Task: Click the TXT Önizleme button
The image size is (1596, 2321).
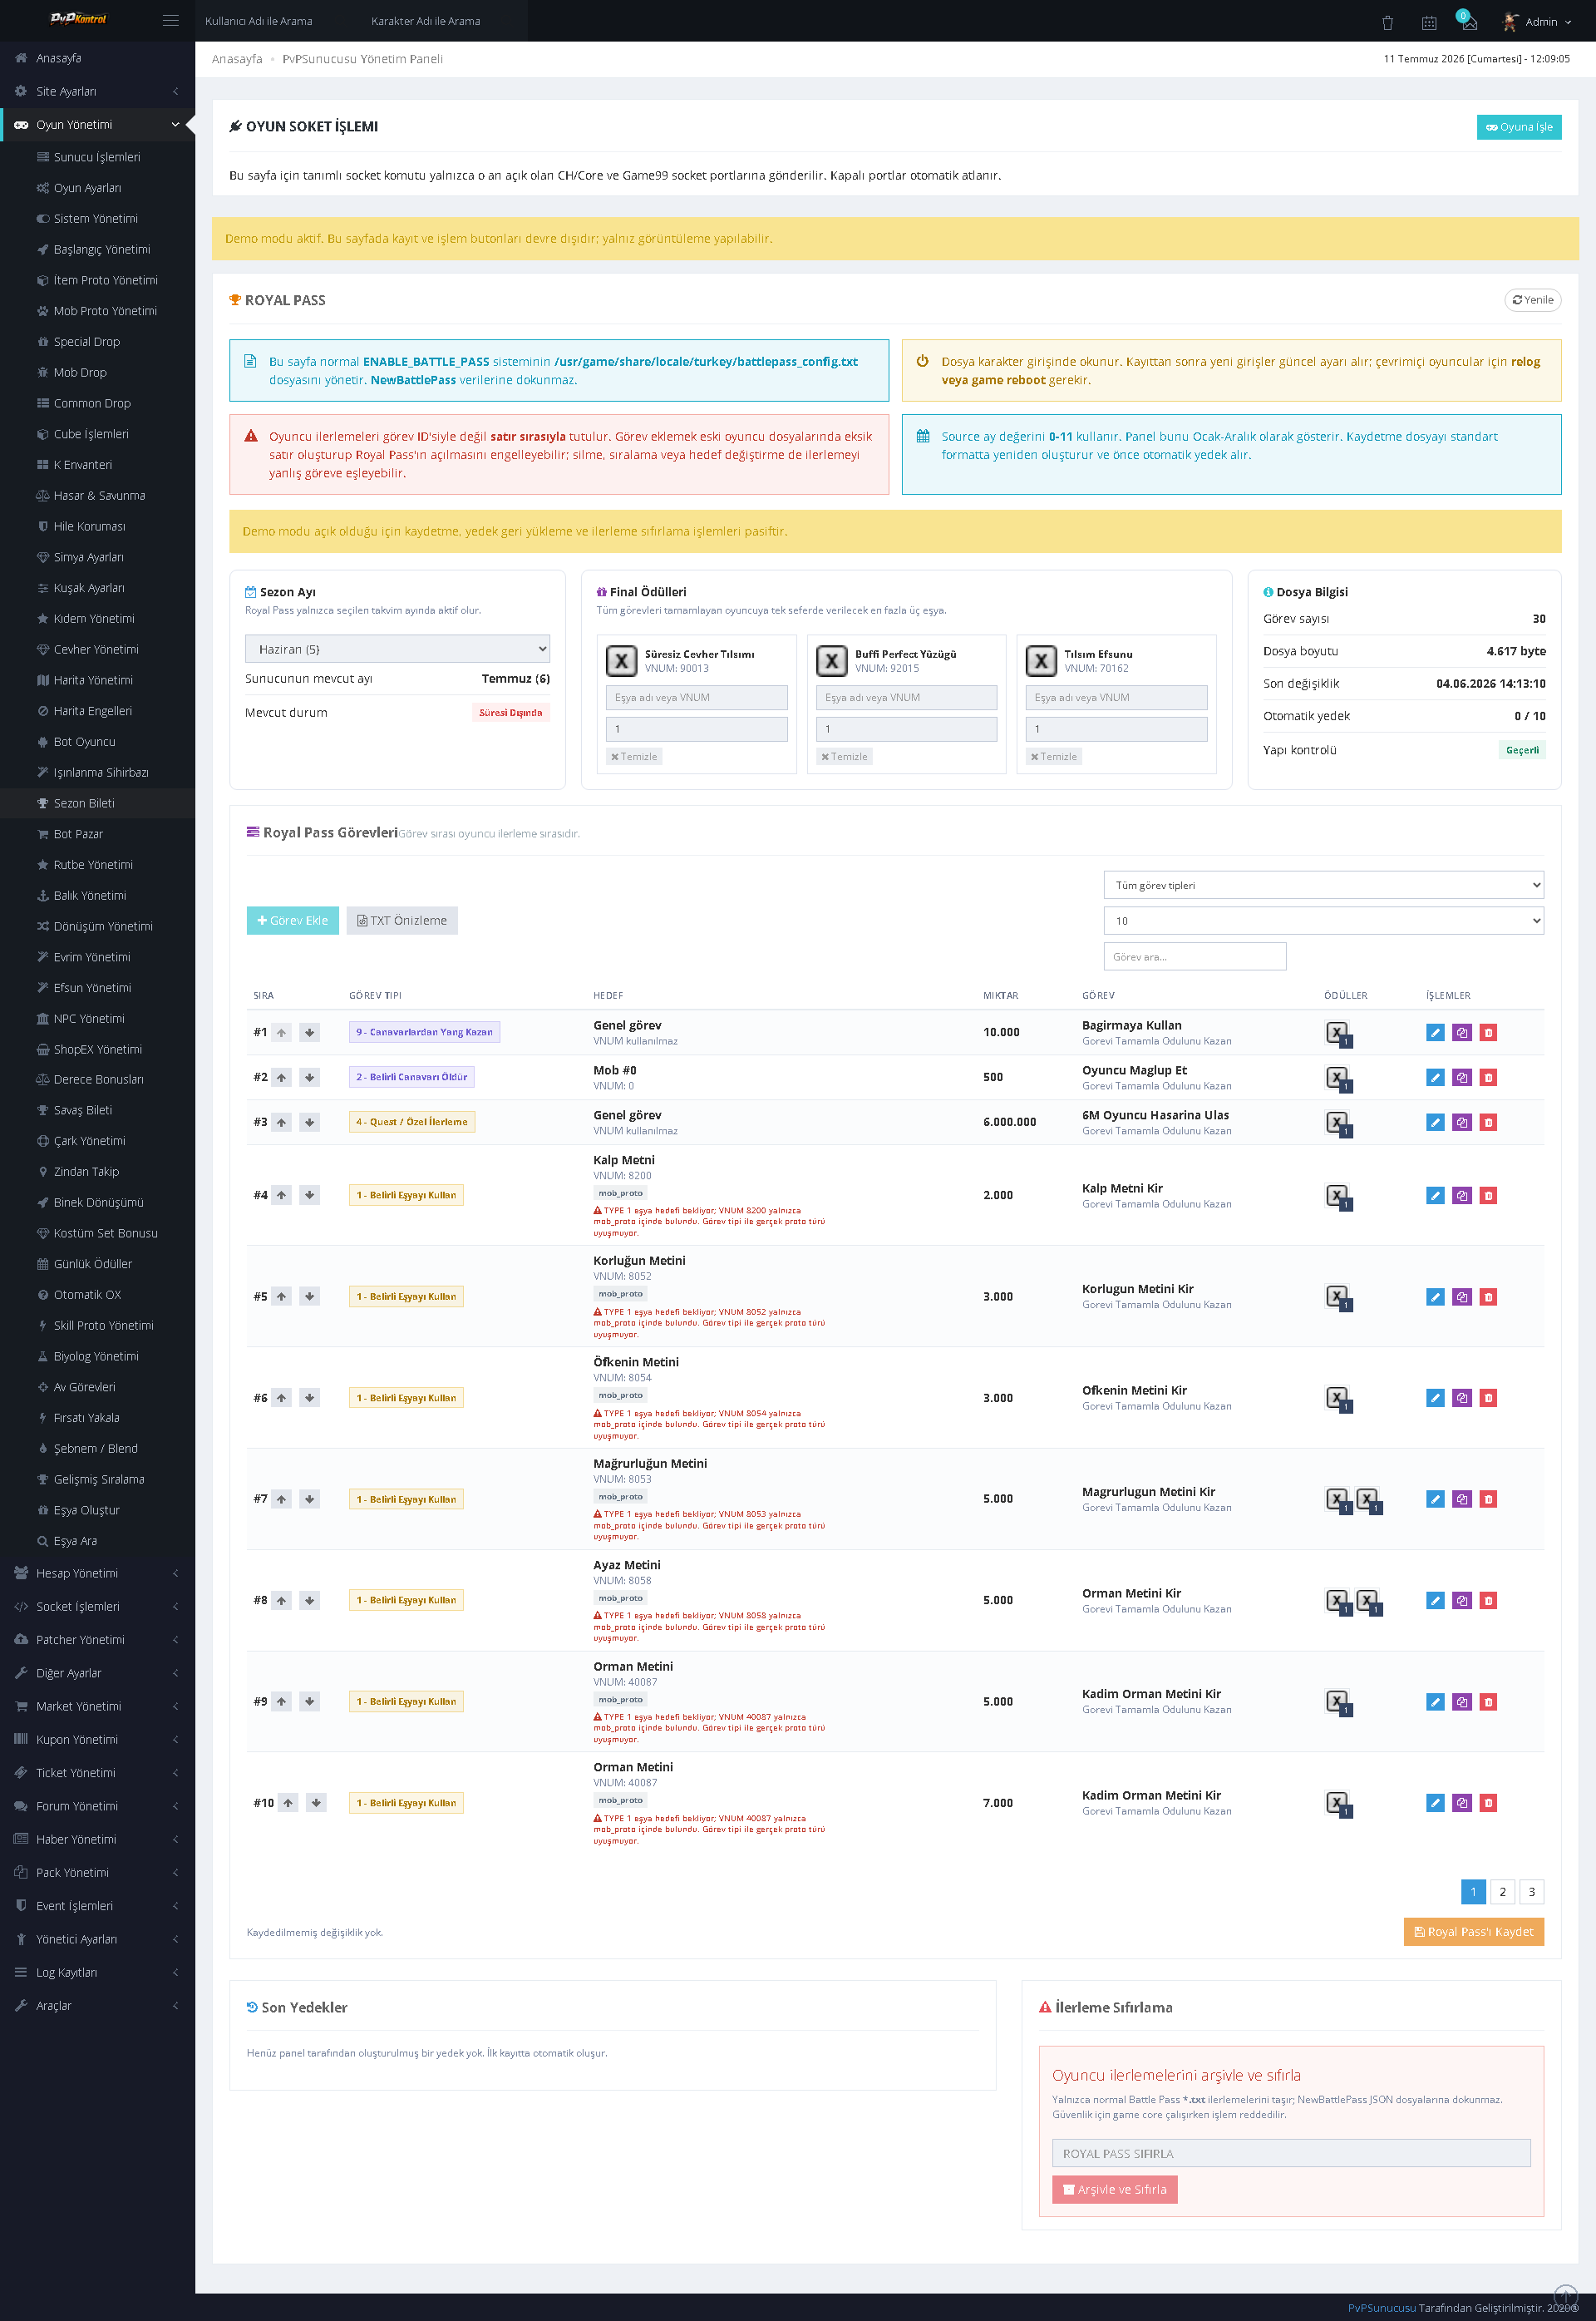Action: pos(402,921)
